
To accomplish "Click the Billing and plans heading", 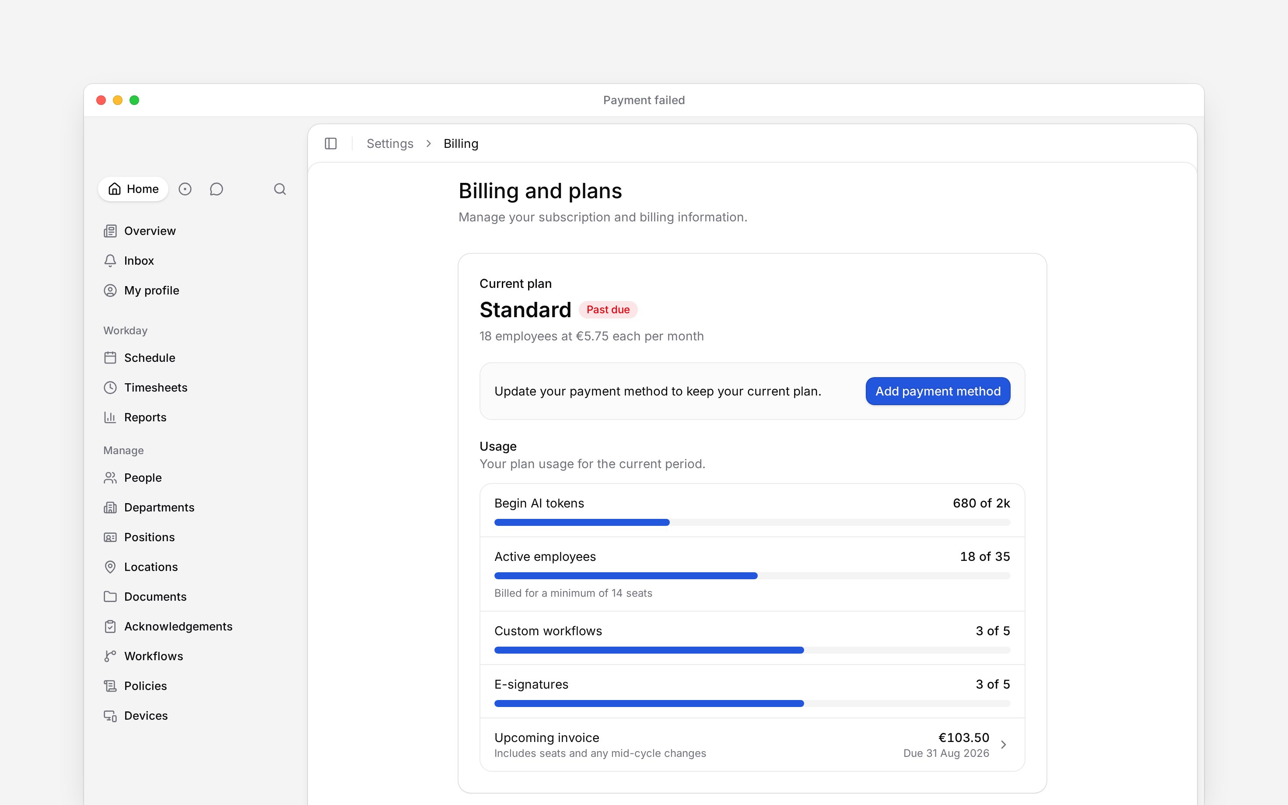I will point(540,191).
